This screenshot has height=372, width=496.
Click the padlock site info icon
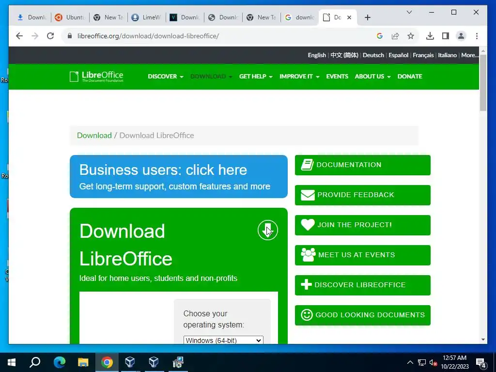click(70, 36)
